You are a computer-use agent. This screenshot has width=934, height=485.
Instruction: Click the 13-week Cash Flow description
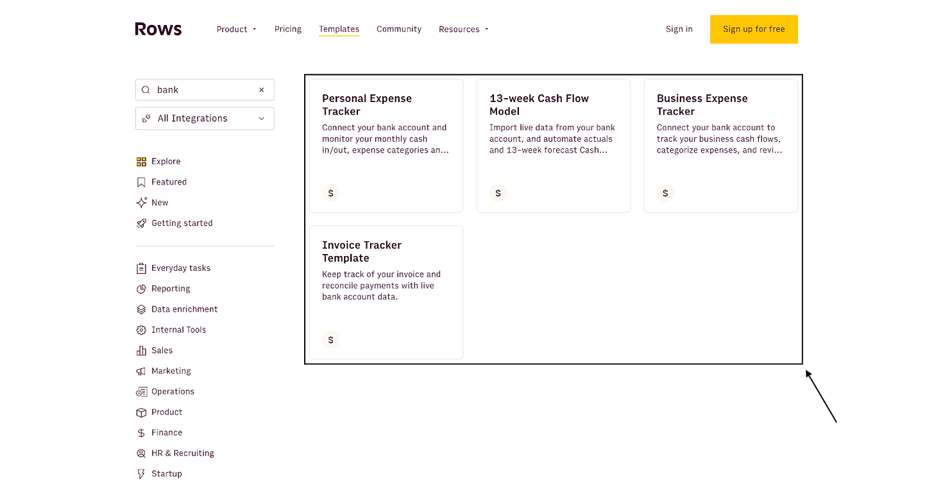point(552,139)
